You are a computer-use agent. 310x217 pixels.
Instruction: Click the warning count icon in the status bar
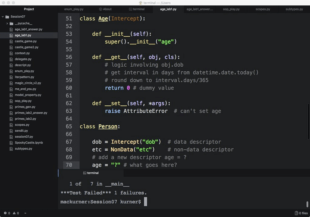[x=14, y=213]
